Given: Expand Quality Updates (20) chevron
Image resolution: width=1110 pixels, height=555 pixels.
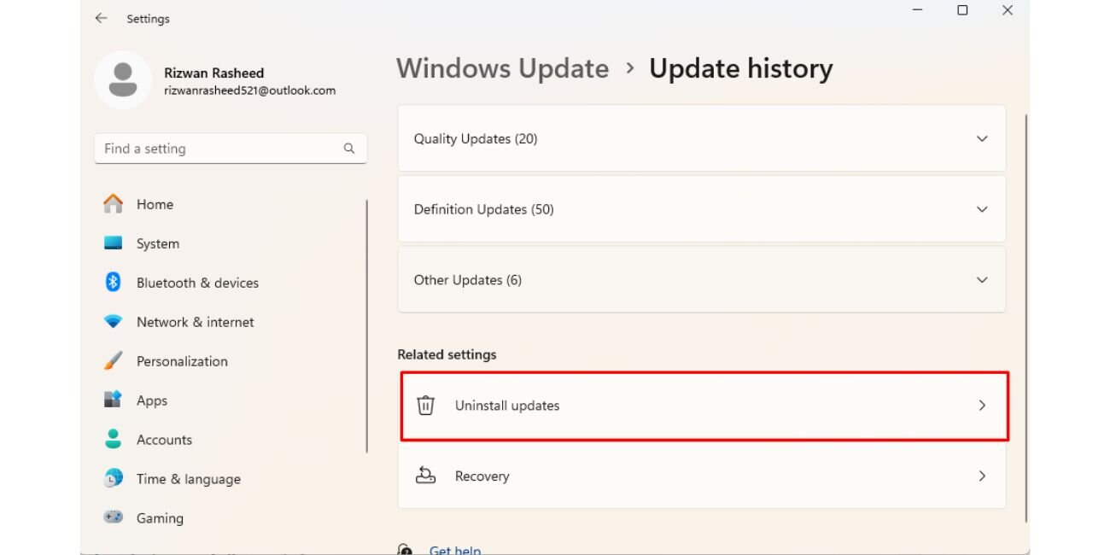Looking at the screenshot, I should (x=982, y=138).
